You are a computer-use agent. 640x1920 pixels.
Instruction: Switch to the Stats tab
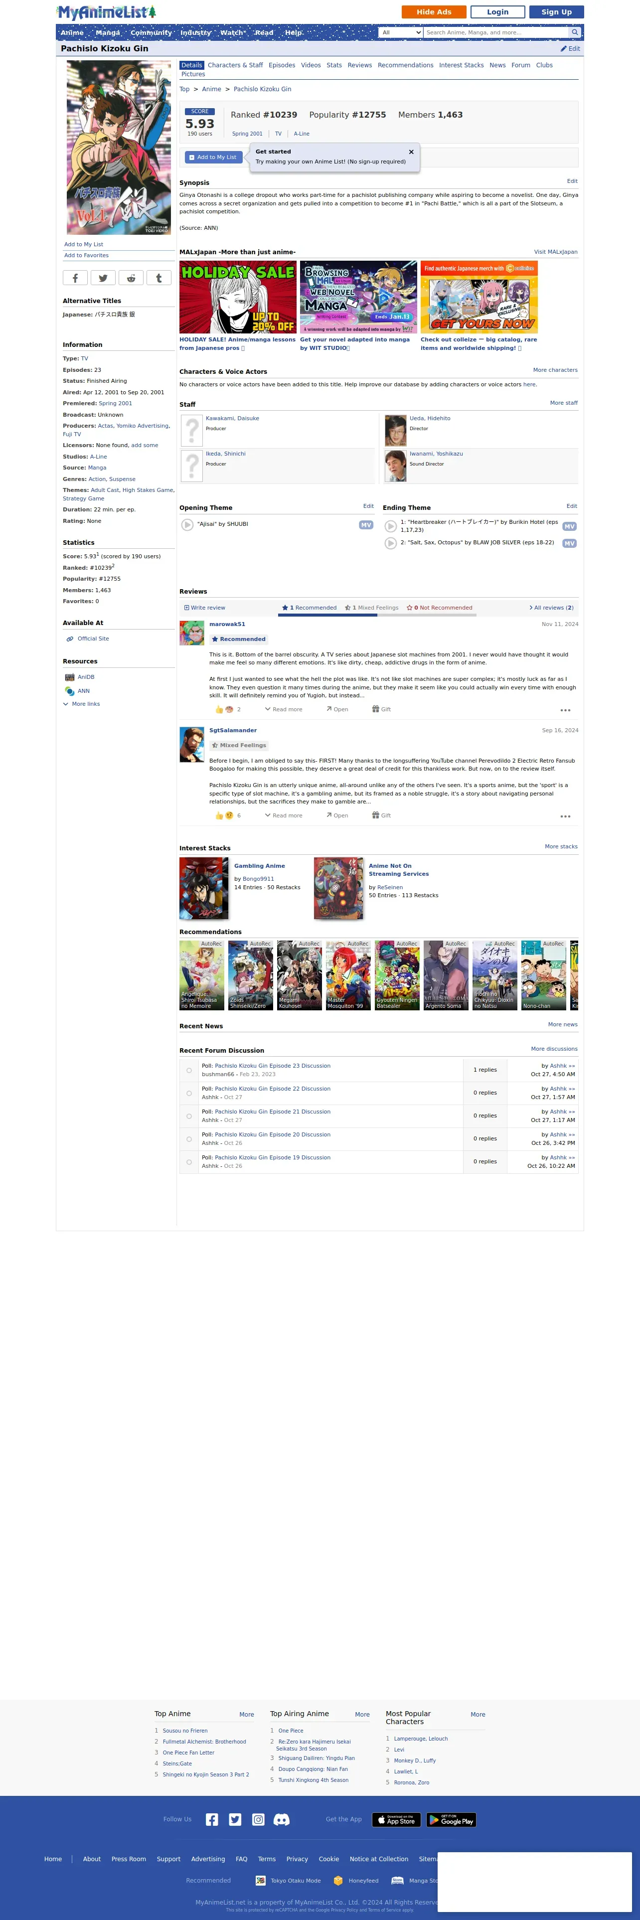pos(334,66)
